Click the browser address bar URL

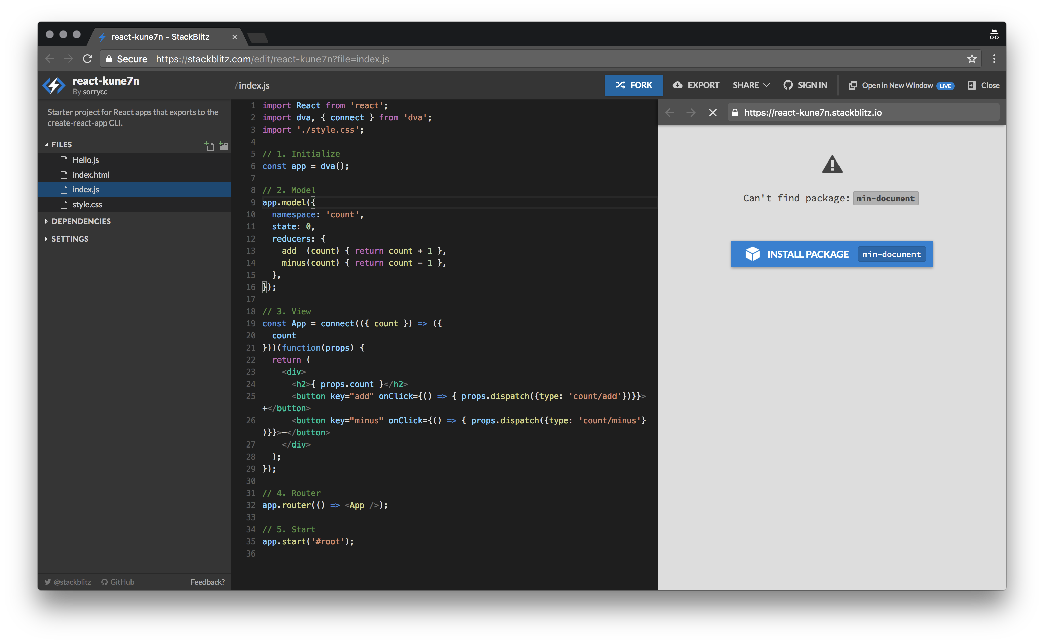272,59
